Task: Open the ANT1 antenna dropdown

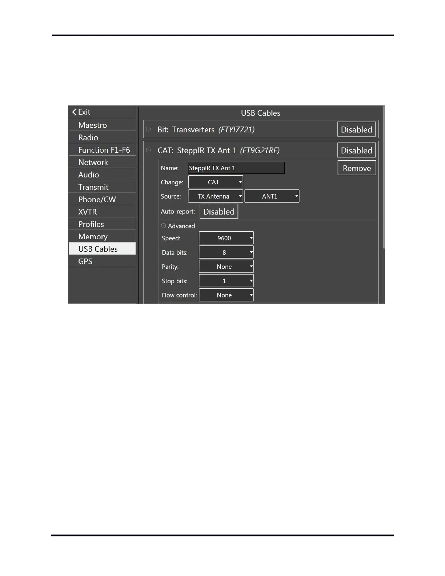Action: [x=272, y=196]
